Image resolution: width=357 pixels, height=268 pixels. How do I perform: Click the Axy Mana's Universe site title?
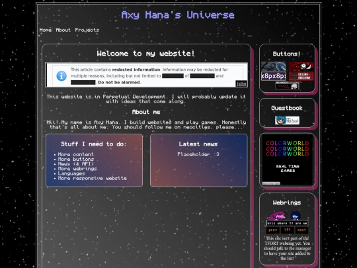(x=178, y=15)
